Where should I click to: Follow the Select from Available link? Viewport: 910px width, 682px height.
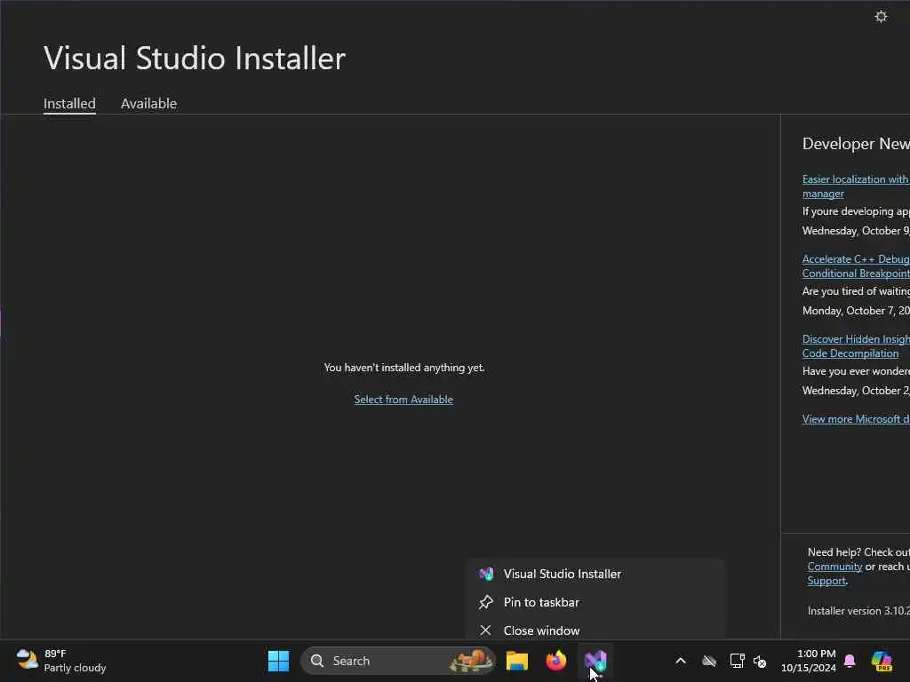click(403, 400)
